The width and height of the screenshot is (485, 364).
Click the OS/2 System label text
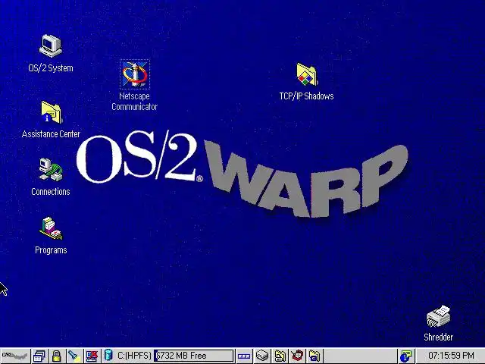click(51, 68)
